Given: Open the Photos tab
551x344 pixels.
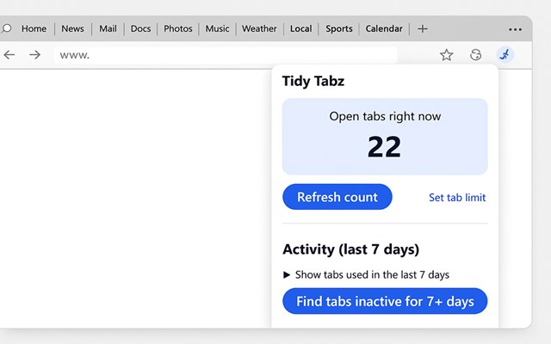Looking at the screenshot, I should click(177, 28).
